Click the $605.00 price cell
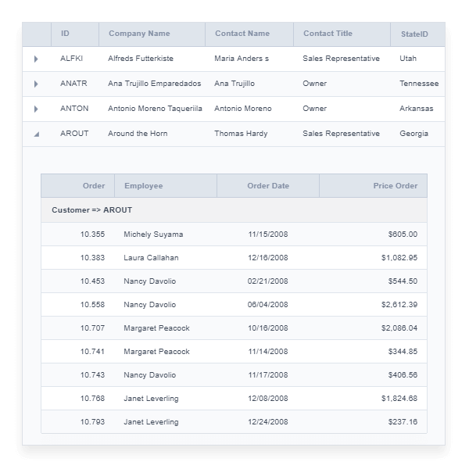 (374, 234)
